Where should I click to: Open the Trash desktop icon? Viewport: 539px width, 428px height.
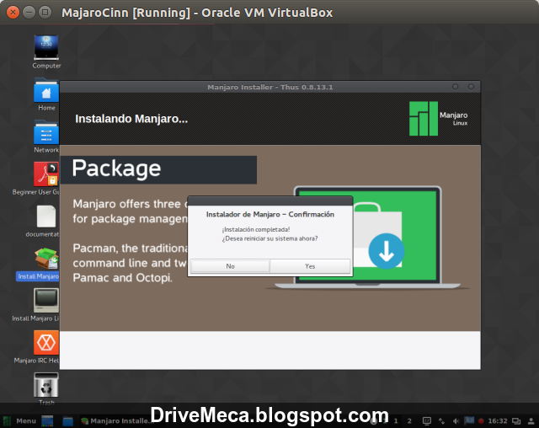click(x=46, y=388)
